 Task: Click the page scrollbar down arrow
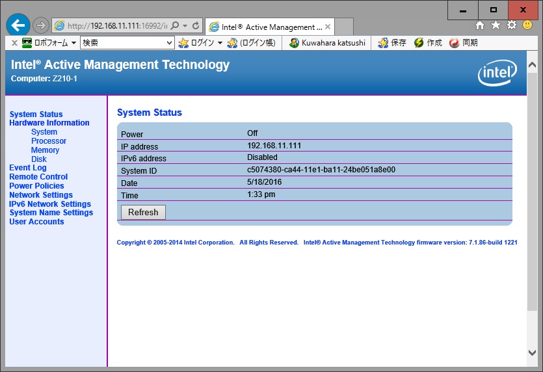pos(532,352)
